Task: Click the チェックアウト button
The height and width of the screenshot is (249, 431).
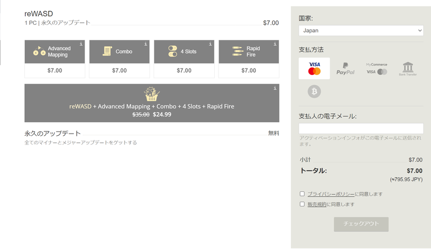Action: (361, 224)
